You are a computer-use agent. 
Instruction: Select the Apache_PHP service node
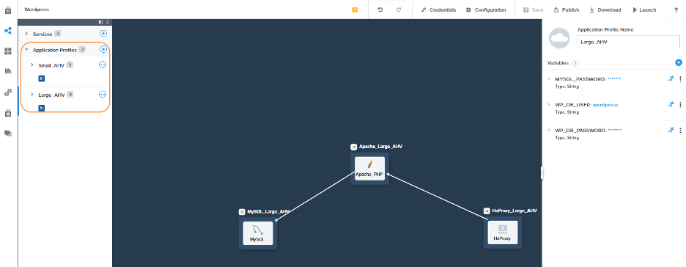369,168
